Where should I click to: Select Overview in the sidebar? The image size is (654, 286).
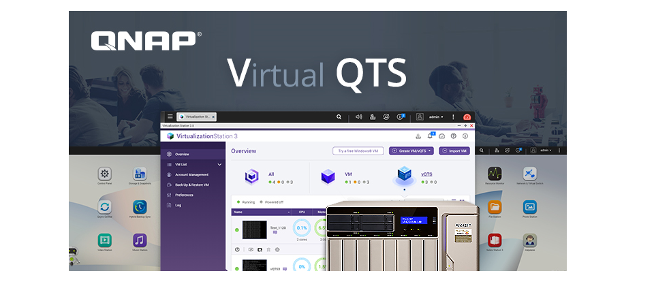193,155
